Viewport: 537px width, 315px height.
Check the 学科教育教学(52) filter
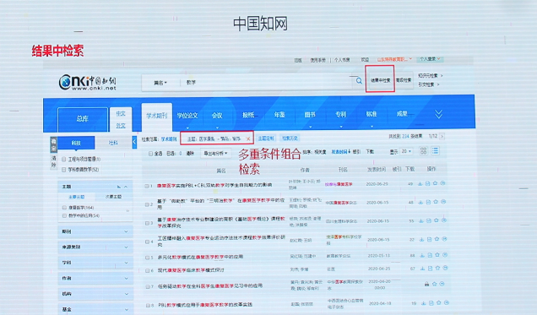click(x=63, y=170)
